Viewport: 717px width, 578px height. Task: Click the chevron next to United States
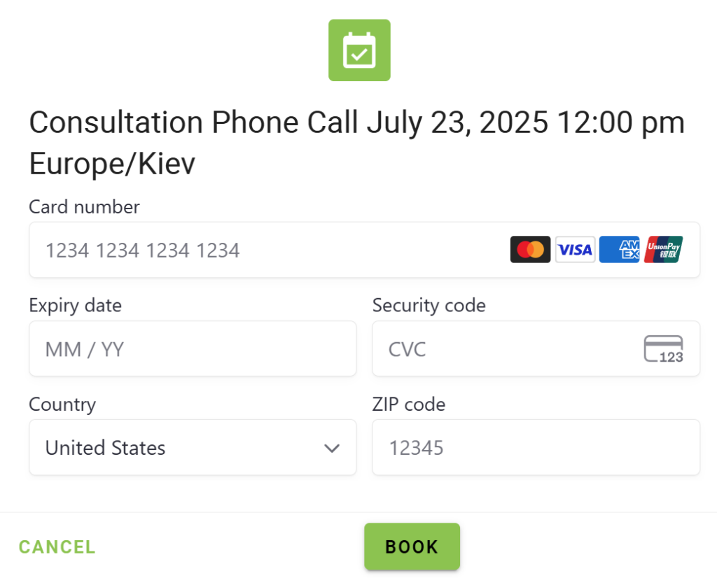332,448
